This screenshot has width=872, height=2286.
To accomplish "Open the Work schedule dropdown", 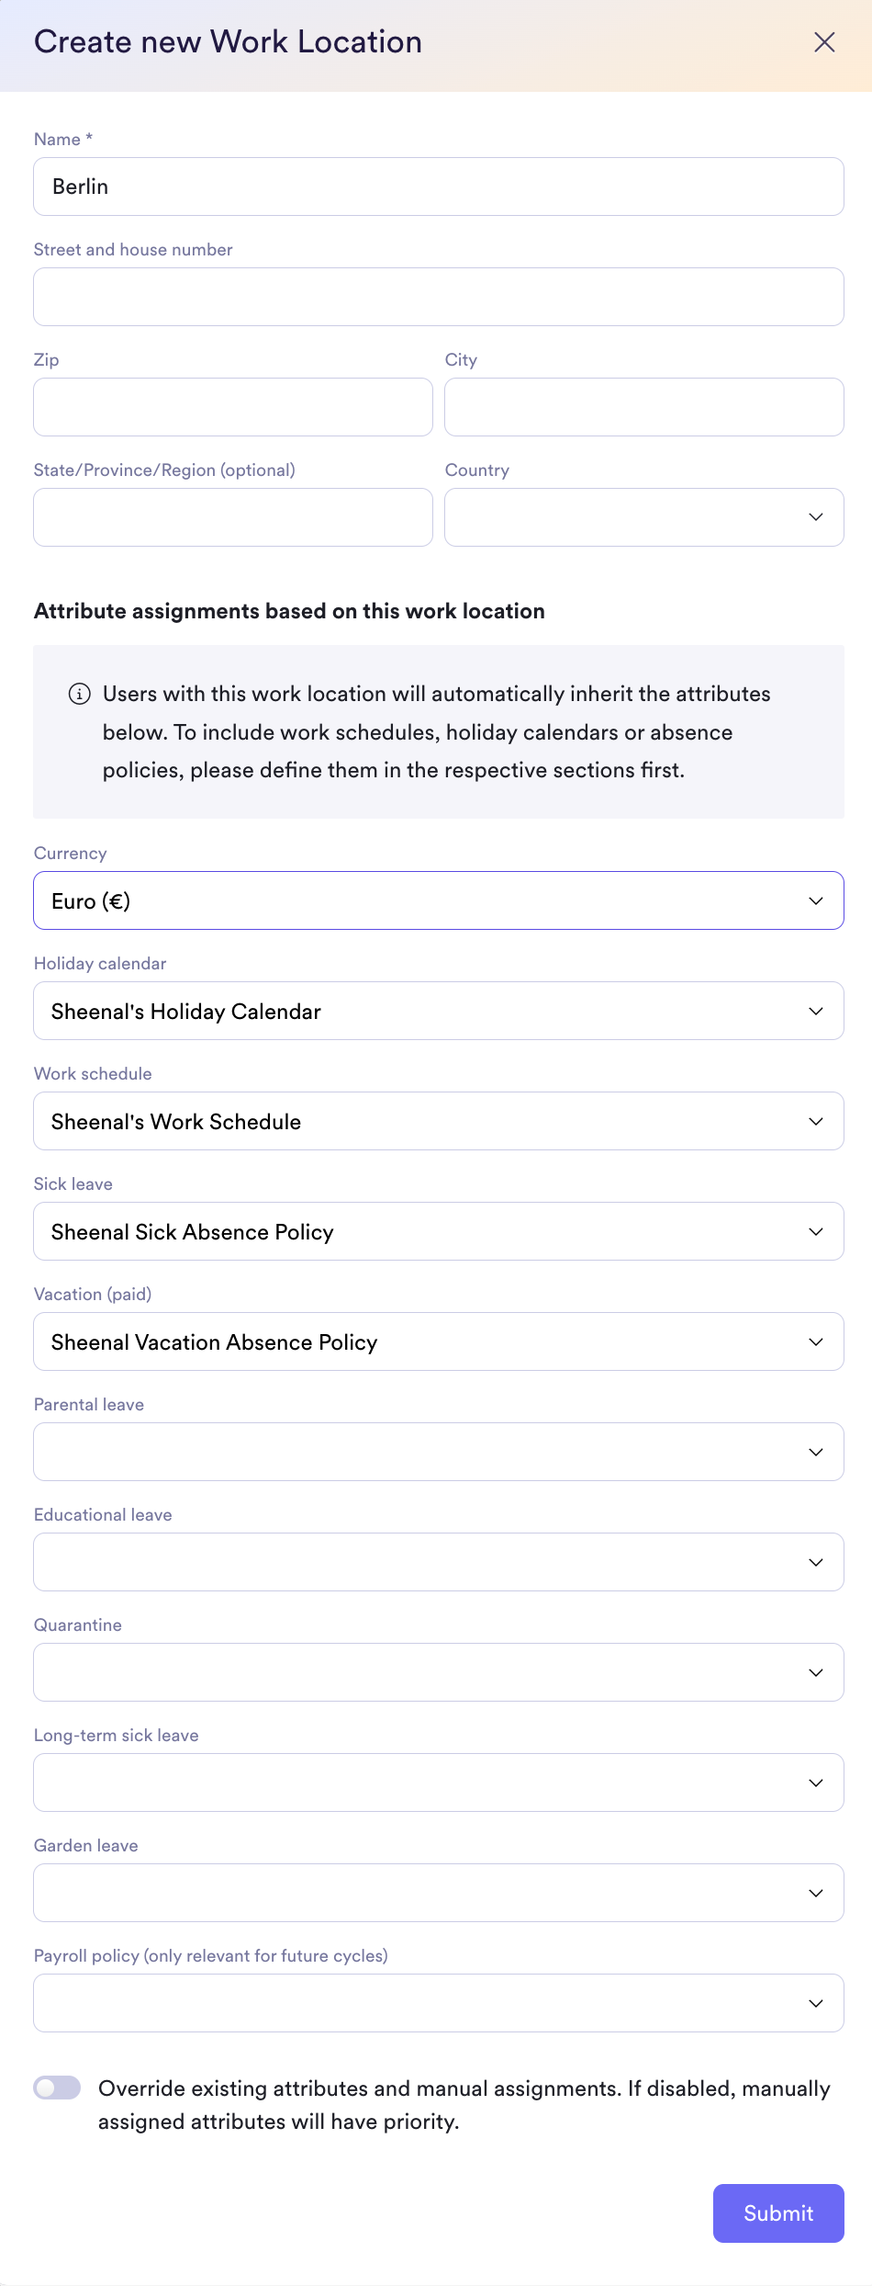I will coord(439,1121).
